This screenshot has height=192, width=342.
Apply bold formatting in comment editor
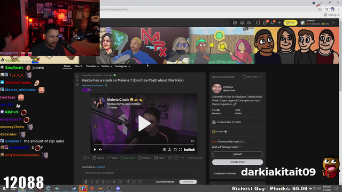click(86, 182)
